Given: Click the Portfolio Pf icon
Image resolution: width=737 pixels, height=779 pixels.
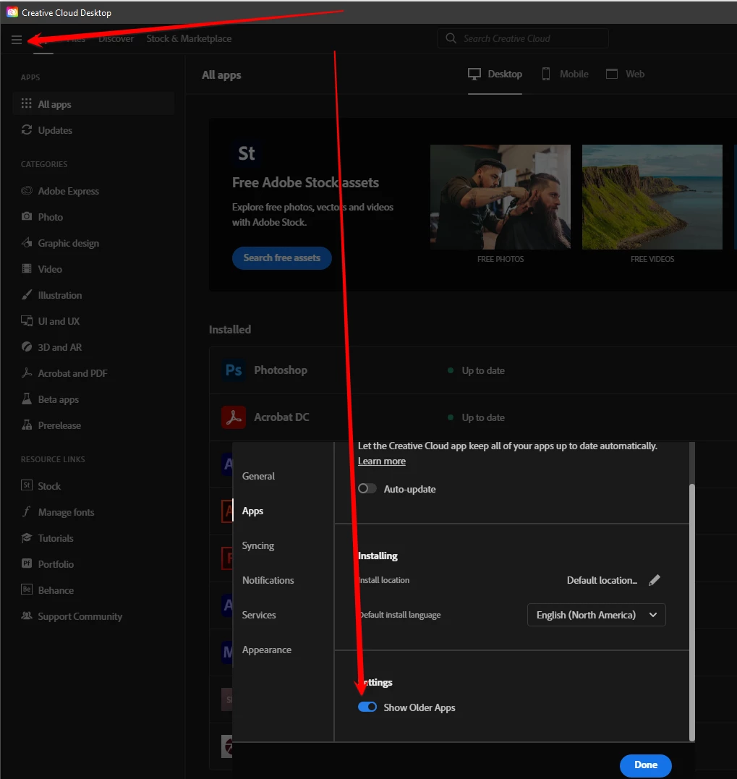Looking at the screenshot, I should click(x=26, y=563).
